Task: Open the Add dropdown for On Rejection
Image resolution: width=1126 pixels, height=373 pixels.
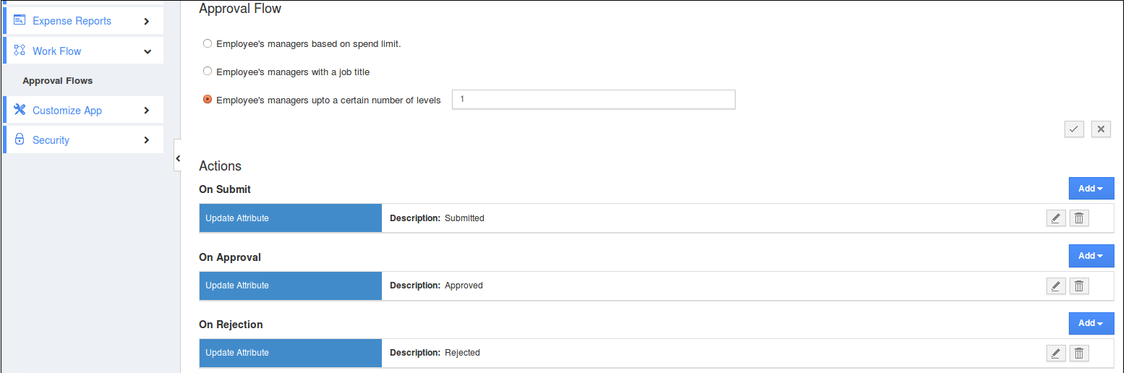Action: click(x=1091, y=323)
